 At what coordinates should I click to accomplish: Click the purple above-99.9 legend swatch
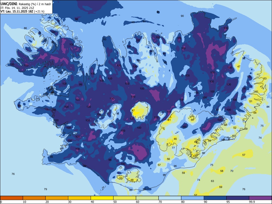click(x=260, y=198)
